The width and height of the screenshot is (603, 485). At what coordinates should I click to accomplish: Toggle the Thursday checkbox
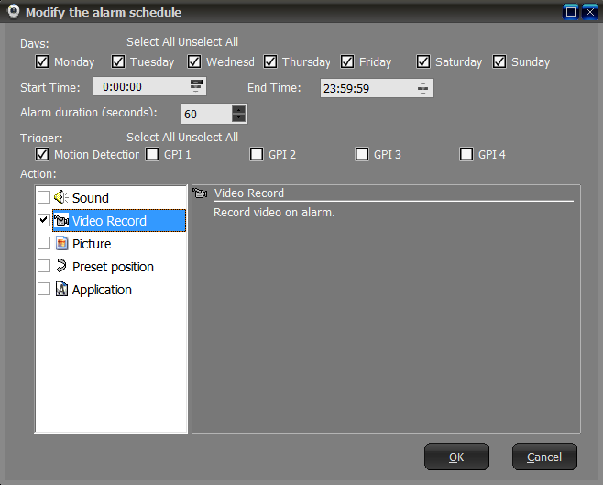coord(270,61)
